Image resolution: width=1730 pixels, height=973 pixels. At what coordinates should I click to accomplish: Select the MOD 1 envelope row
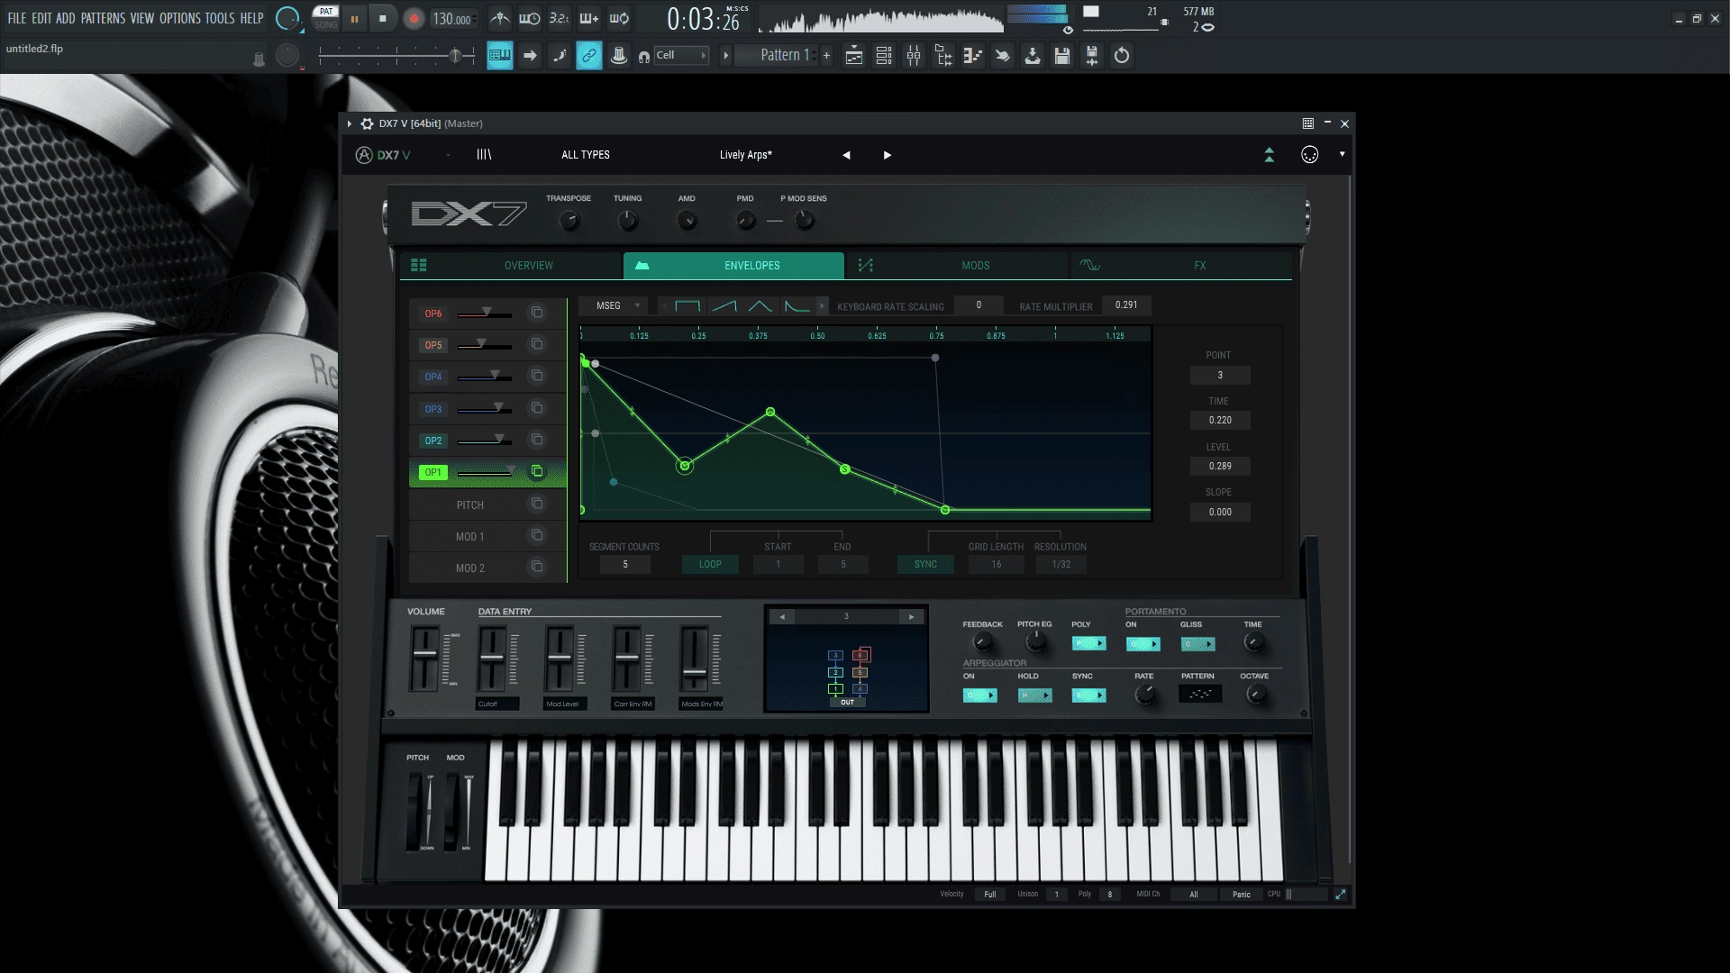pos(487,536)
